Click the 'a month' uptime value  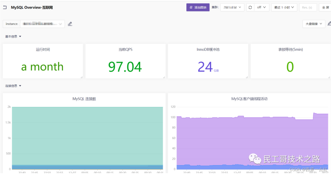[42, 67]
